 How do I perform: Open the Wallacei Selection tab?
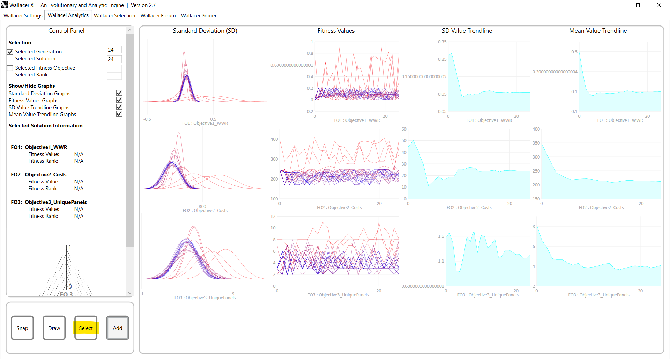(114, 15)
